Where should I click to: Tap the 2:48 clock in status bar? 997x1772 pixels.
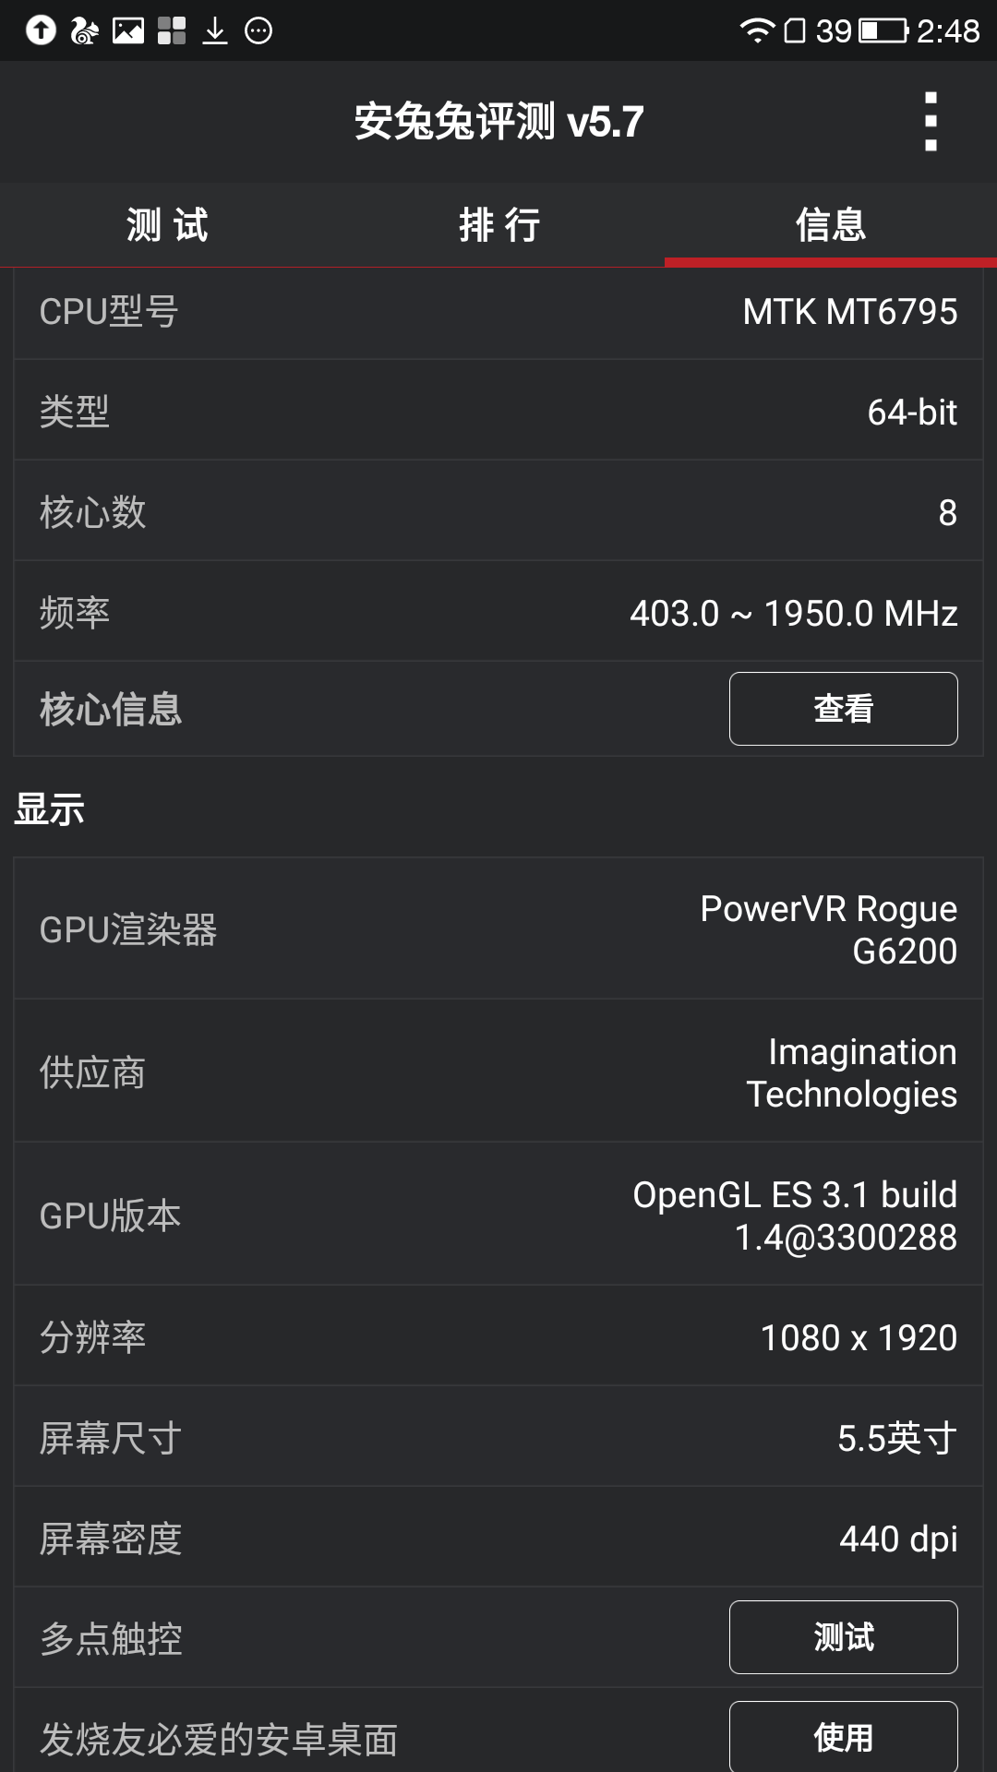click(948, 31)
